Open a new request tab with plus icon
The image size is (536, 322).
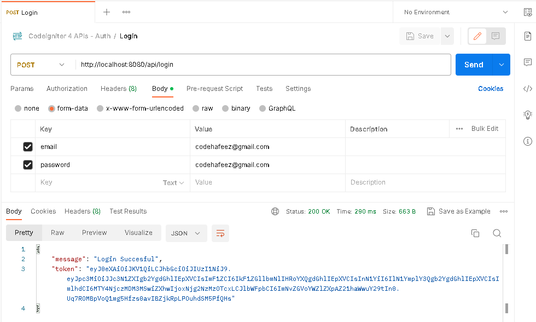pyautogui.click(x=107, y=12)
